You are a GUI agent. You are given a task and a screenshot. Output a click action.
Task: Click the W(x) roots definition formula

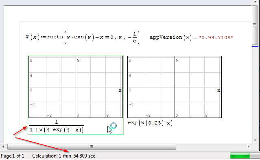83,37
